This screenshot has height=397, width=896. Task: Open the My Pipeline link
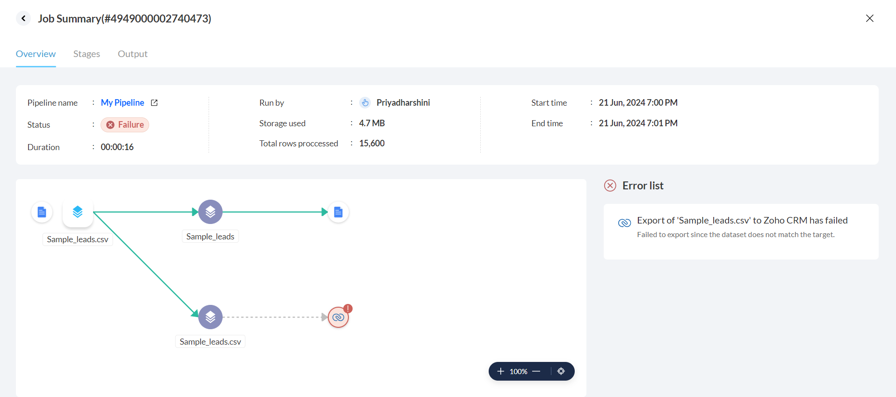[x=122, y=102]
